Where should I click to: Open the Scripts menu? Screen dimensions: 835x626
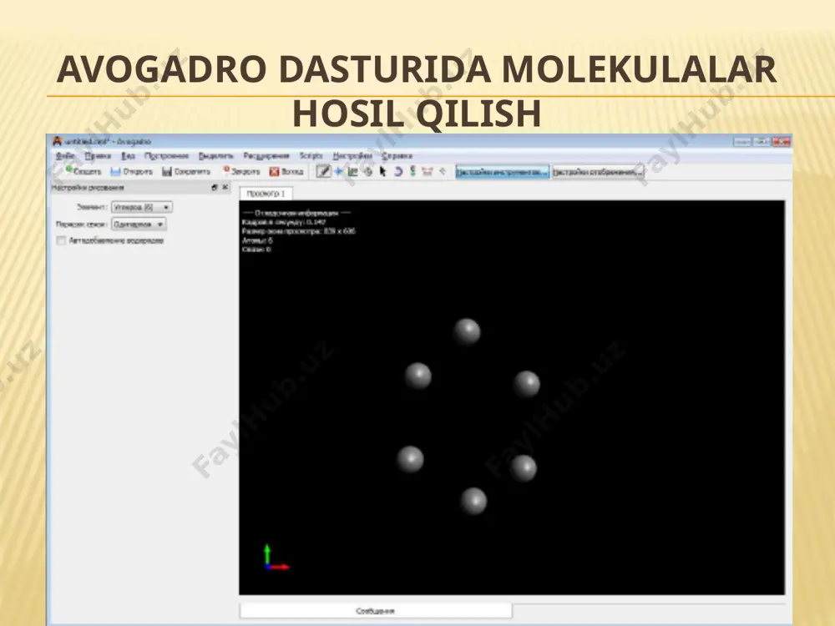click(x=311, y=156)
